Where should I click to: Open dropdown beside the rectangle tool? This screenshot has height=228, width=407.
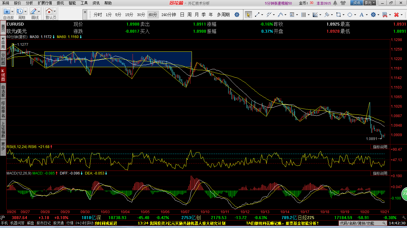point(343,15)
